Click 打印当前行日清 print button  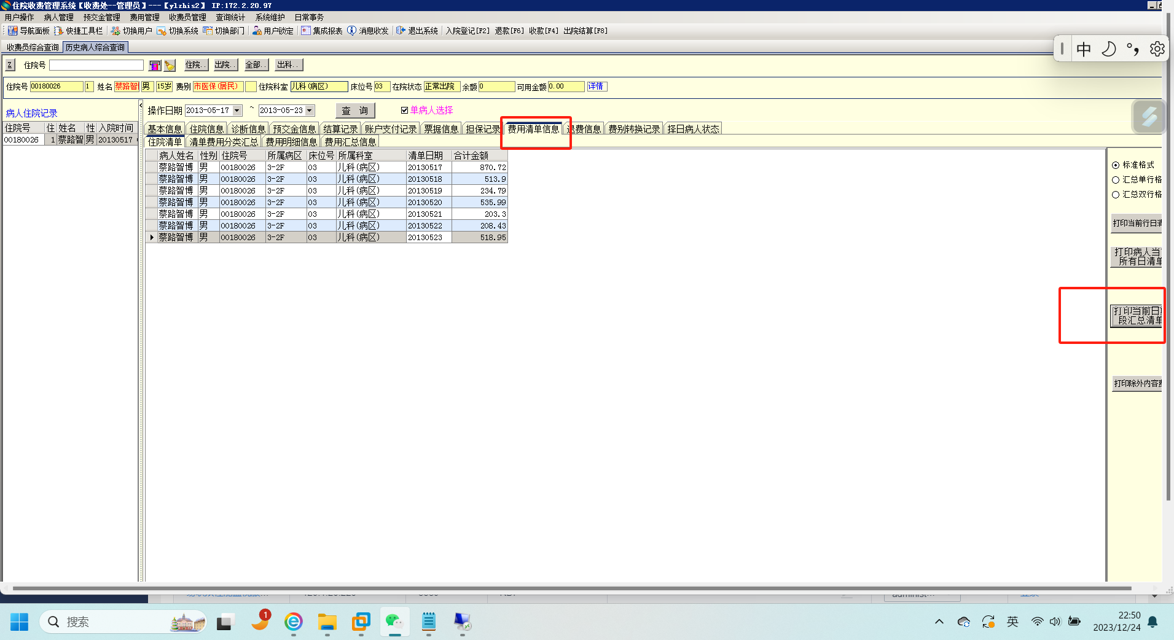coord(1137,223)
